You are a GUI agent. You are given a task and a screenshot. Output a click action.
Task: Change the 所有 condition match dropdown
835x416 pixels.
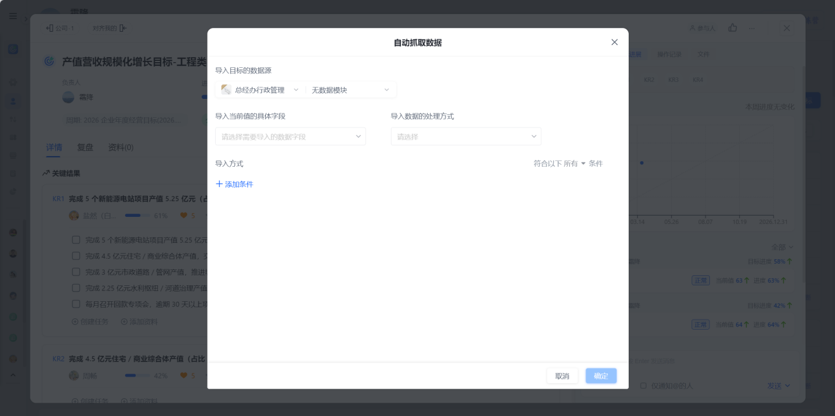coord(574,164)
